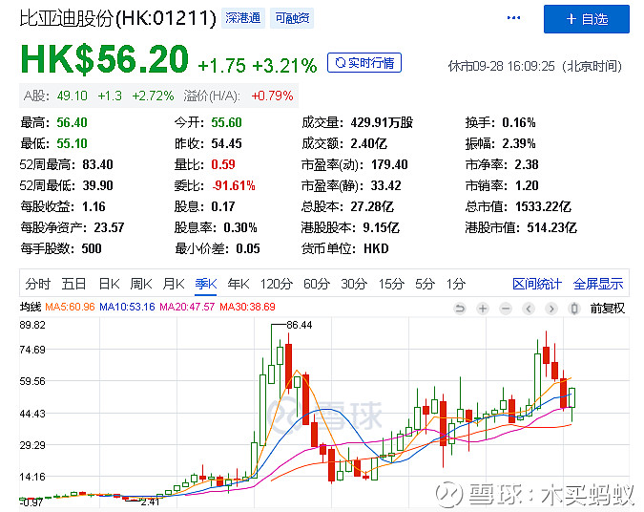Open the 30分 chart tab
This screenshot has height=512, width=644.
pos(354,284)
